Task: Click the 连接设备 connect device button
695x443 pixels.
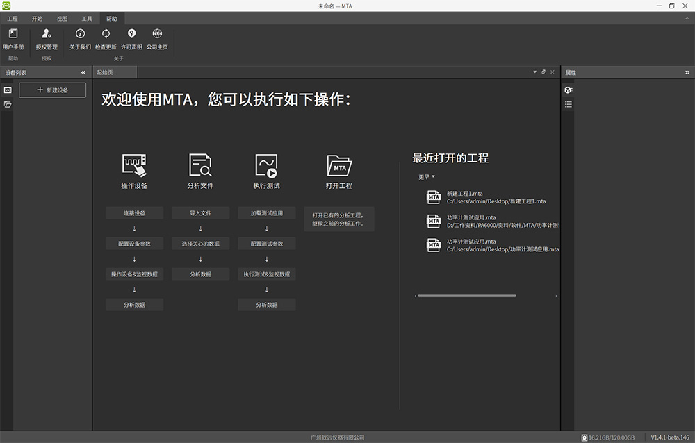Action: click(134, 213)
